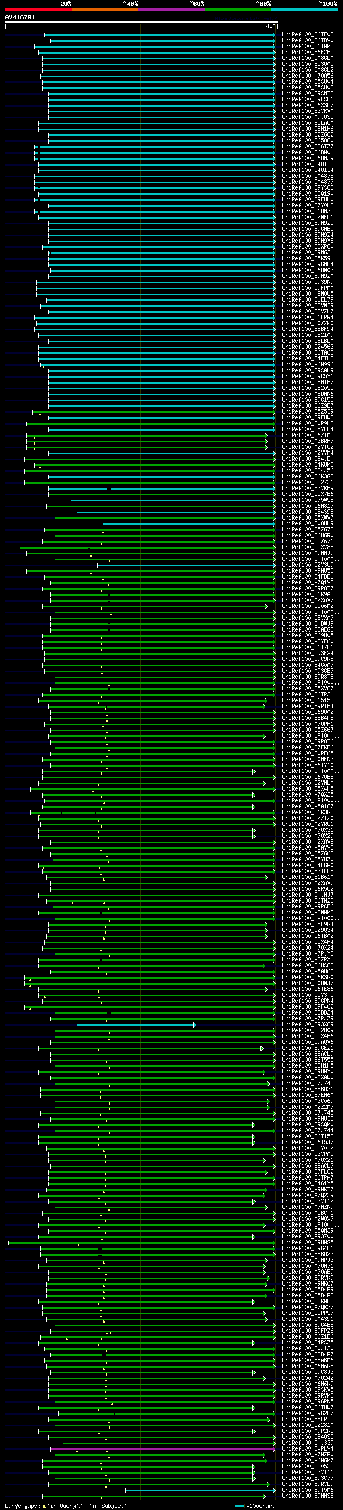Click the UniRef100_Q8GTZ7 label
This screenshot has width=343, height=1510.
point(307,147)
